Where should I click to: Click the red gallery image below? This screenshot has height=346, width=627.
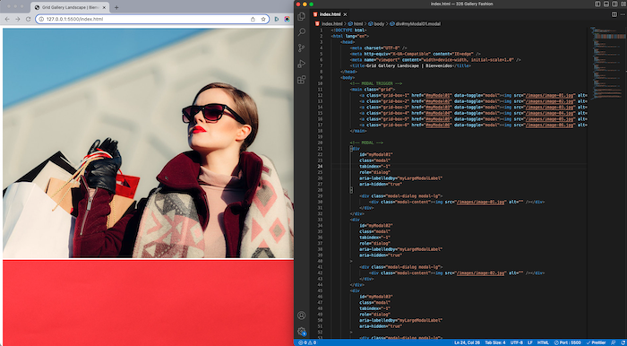[x=148, y=303]
